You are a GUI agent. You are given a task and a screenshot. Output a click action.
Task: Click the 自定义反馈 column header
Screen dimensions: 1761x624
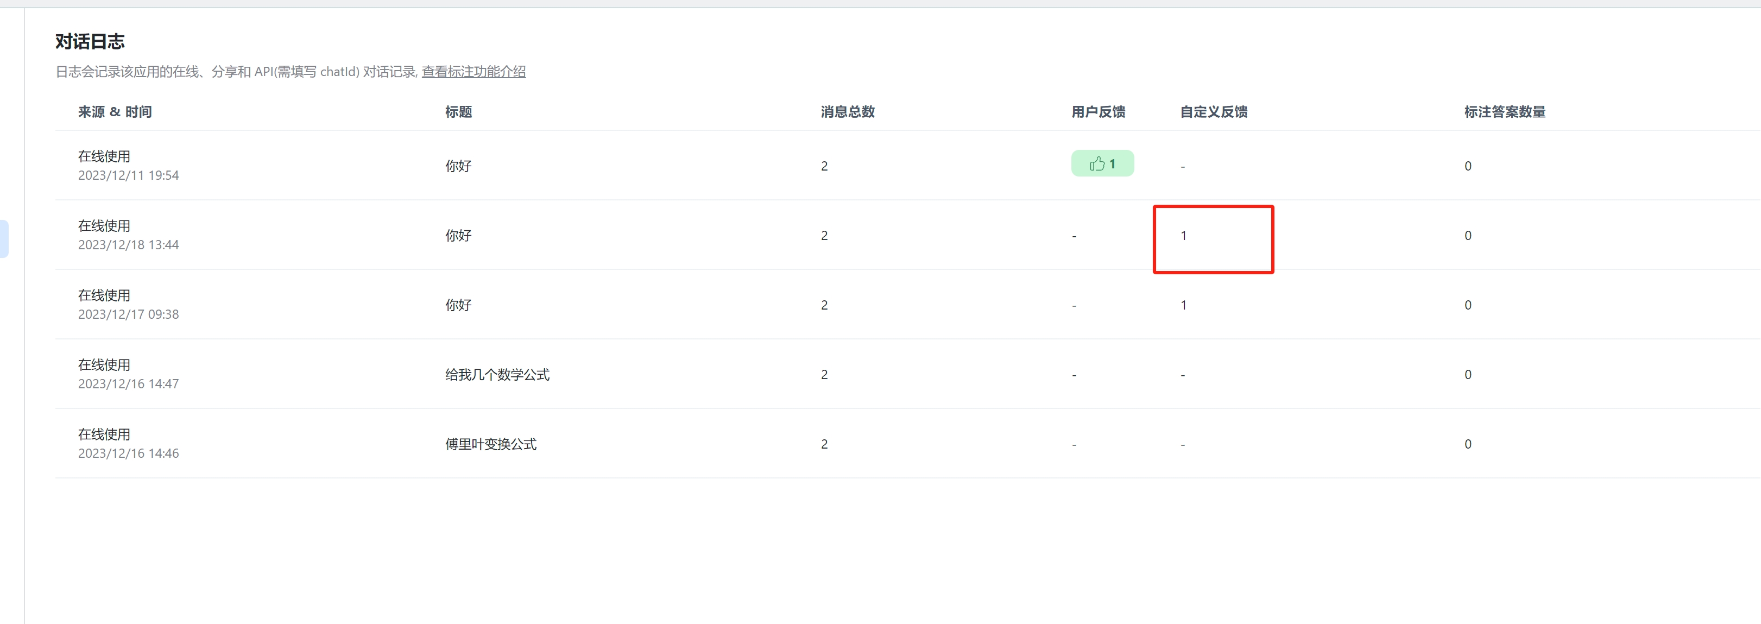[x=1214, y=112]
